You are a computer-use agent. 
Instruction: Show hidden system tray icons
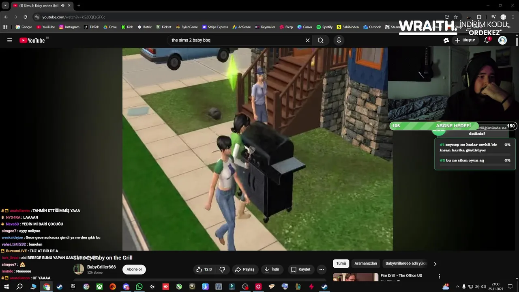click(457, 287)
